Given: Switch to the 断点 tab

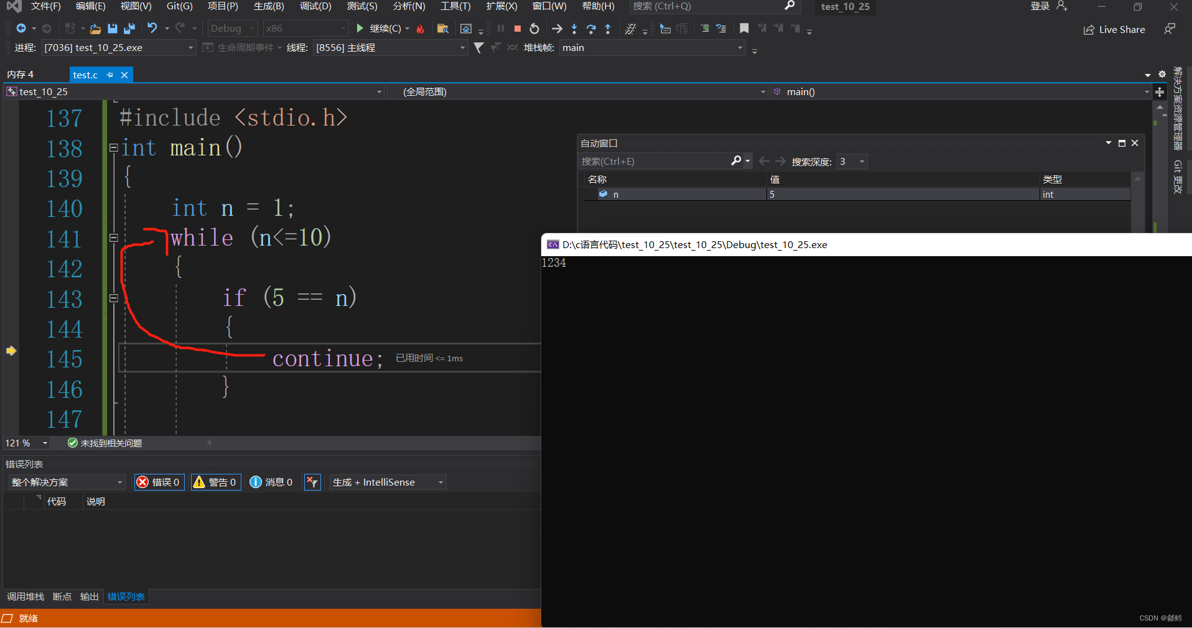Looking at the screenshot, I should pos(62,597).
